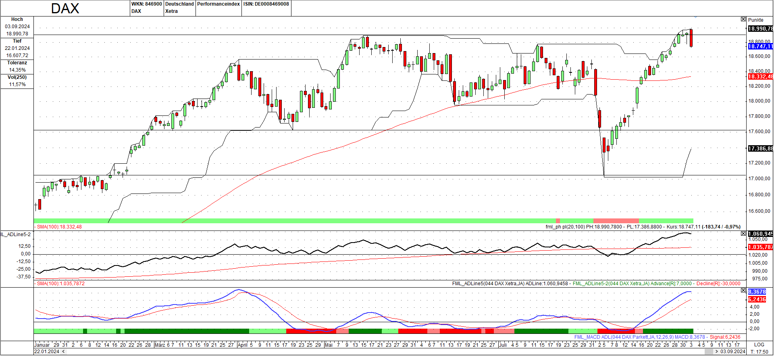The image size is (774, 356).
Task: Select the DAX title heading
Action: 65,8
